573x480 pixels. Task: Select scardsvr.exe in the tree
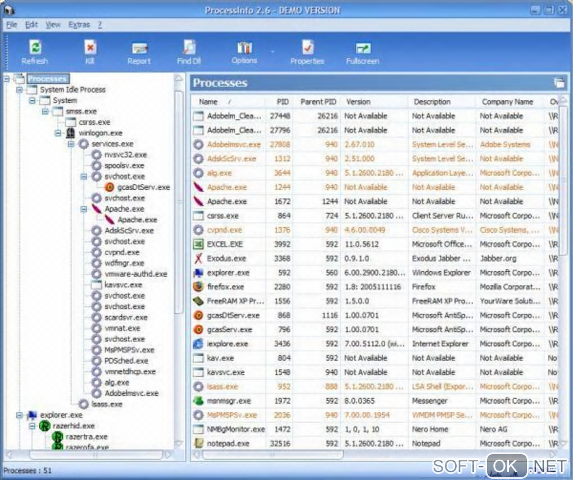126,317
